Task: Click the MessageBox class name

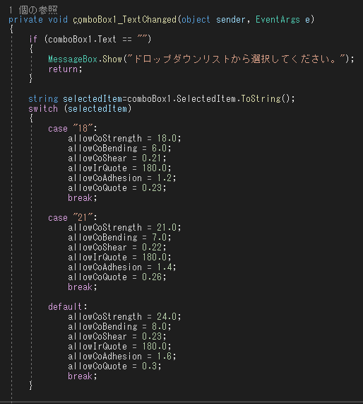Action: tap(73, 59)
